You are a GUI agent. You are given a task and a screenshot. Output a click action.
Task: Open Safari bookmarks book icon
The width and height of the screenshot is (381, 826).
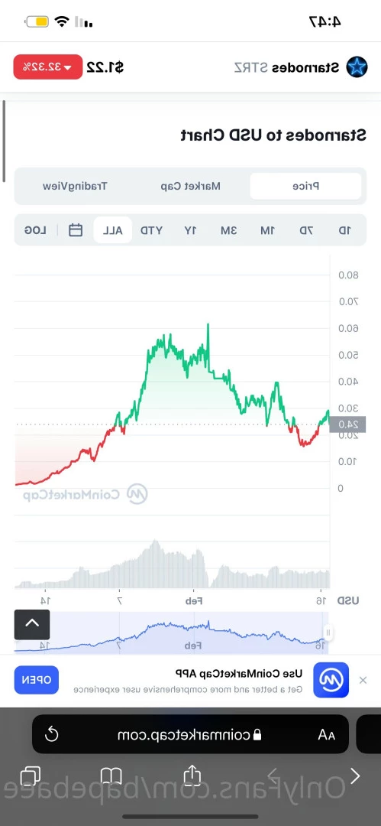[x=111, y=776]
